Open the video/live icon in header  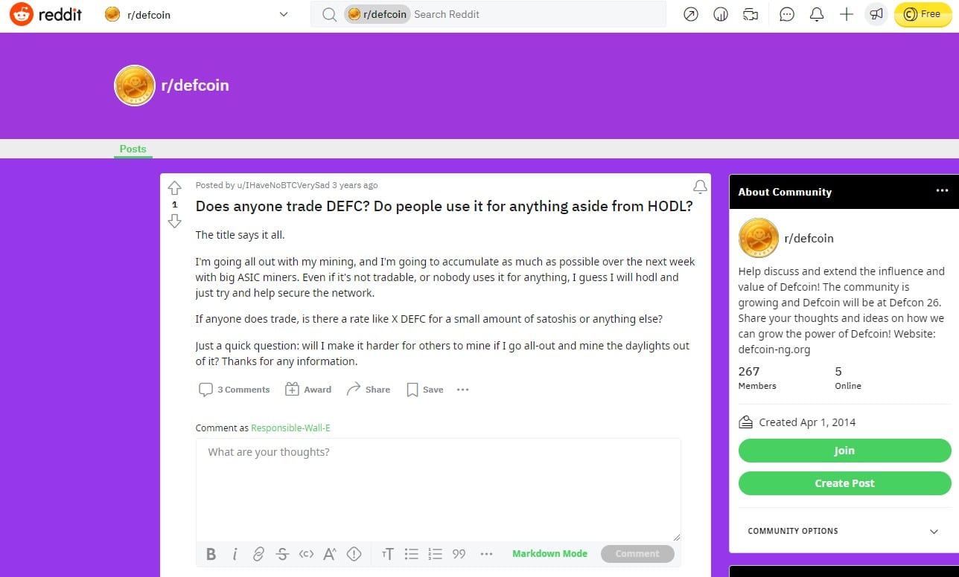tap(751, 14)
